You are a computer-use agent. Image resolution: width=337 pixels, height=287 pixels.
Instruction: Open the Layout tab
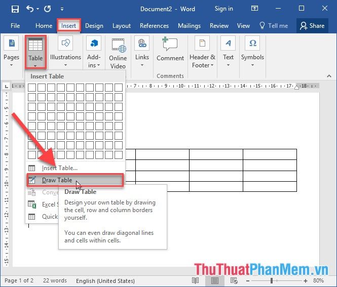[x=122, y=26]
